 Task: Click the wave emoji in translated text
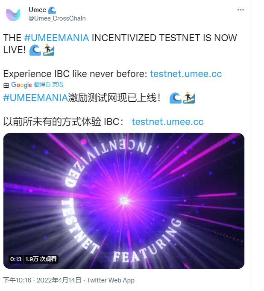(176, 98)
